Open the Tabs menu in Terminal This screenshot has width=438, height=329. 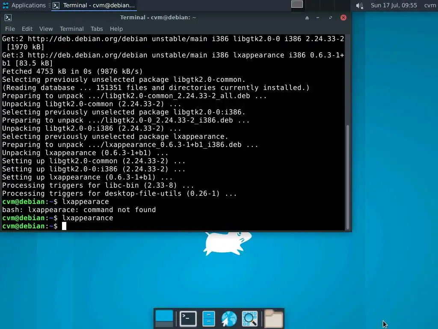[x=97, y=29]
